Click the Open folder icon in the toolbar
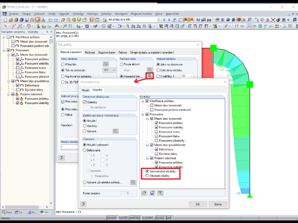Screen dimensions: 298x223 (11, 20)
